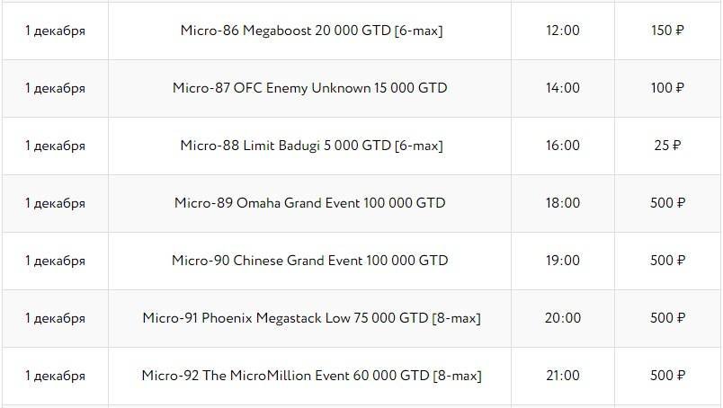This screenshot has width=723, height=408.
Task: Click the Micro-86 Megaboost 20 000 GTD tournament name
Action: click(310, 31)
